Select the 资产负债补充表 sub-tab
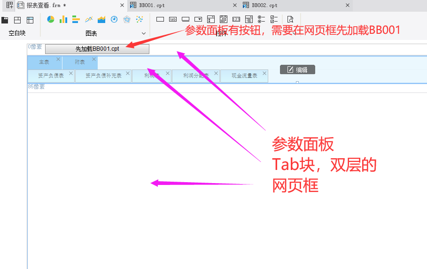 point(103,76)
